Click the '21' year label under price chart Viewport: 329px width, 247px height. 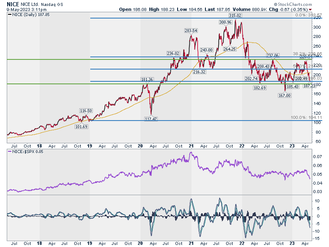pos(191,146)
